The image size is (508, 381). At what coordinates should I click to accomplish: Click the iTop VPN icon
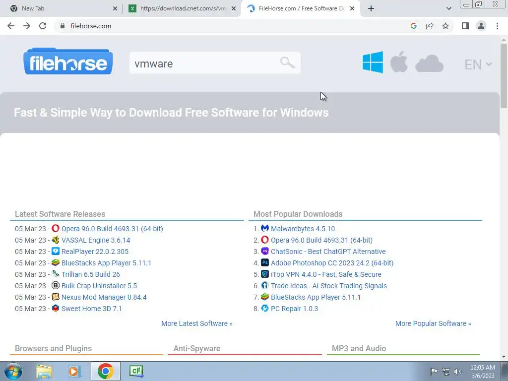(265, 274)
